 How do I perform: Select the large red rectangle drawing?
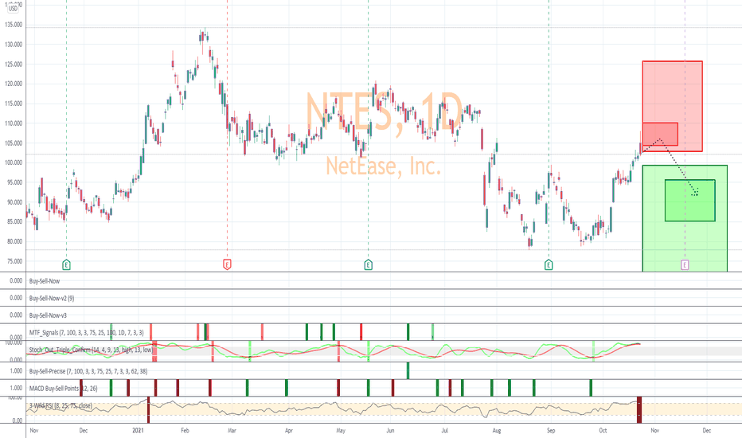click(672, 106)
